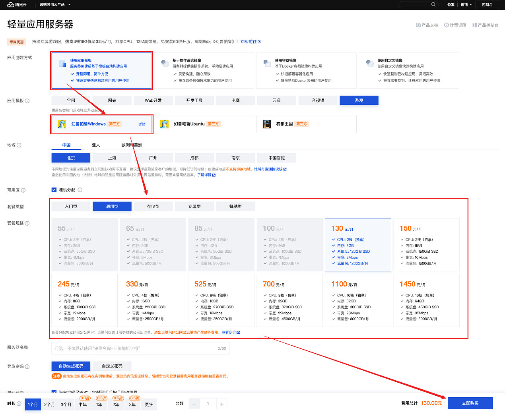Click the 立即购买 purchase button
This screenshot has width=505, height=414.
(x=470, y=403)
